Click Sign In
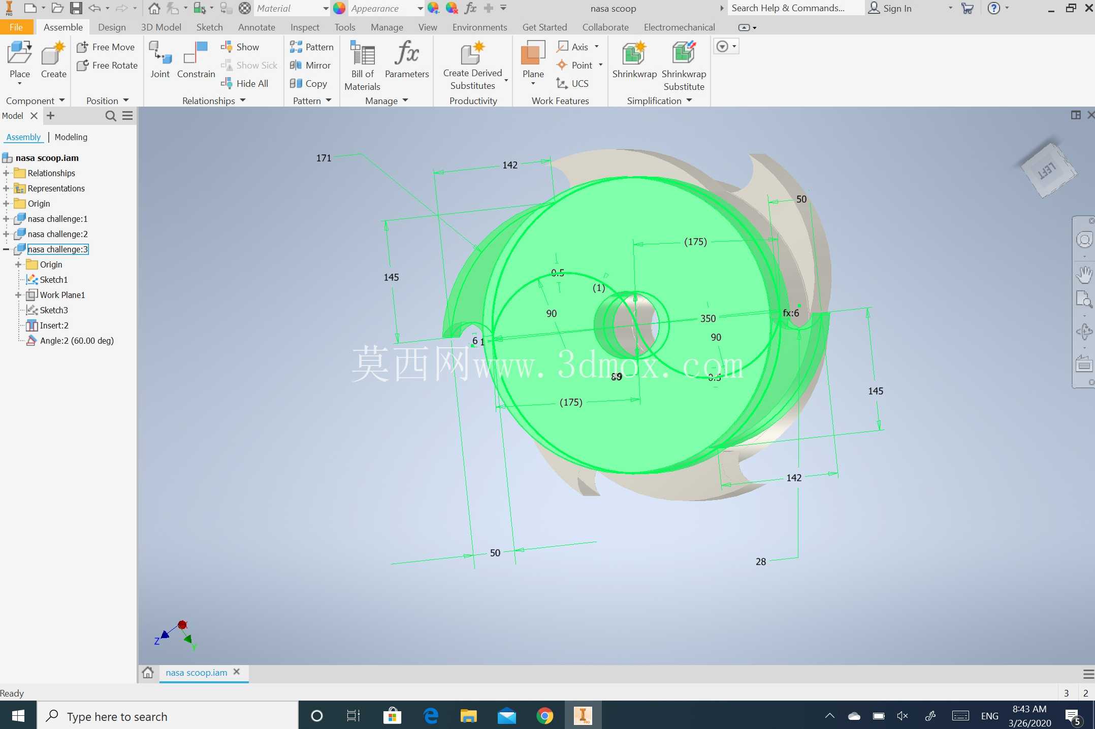The width and height of the screenshot is (1095, 729). coord(890,8)
